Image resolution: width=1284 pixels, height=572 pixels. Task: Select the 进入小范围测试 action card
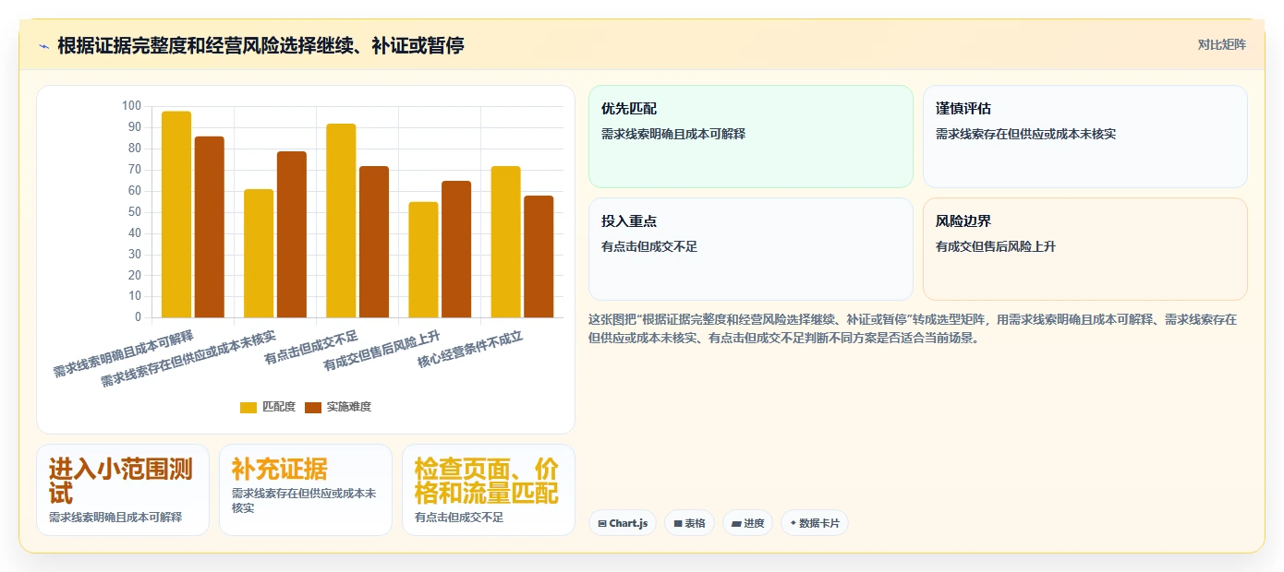(123, 490)
